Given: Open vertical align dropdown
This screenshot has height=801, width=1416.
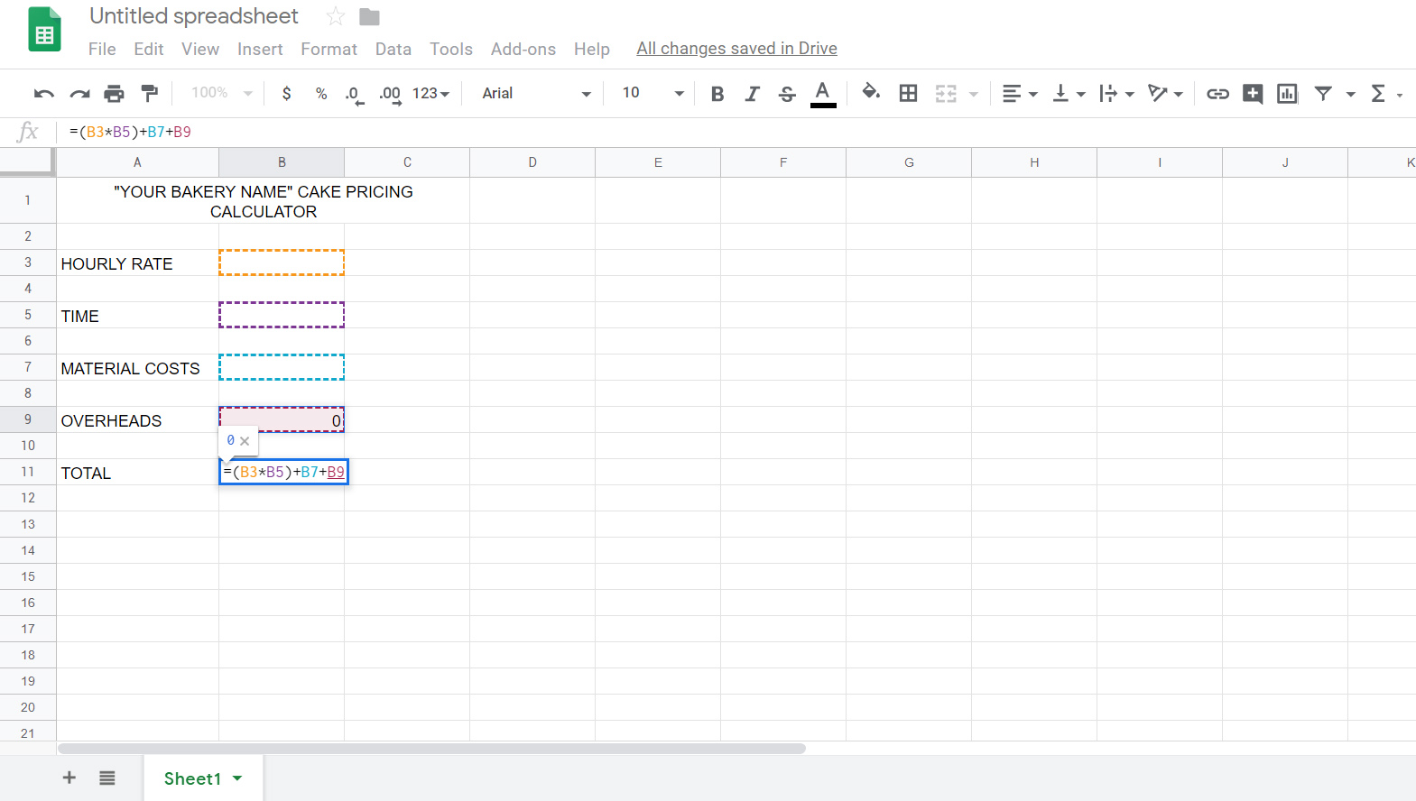Looking at the screenshot, I should click(x=1069, y=94).
